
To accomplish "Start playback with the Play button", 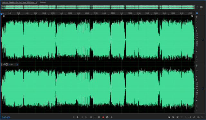I will (x=78, y=117).
